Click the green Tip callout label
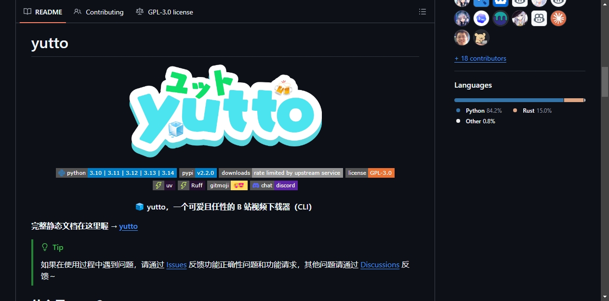This screenshot has height=301, width=609. pyautogui.click(x=53, y=247)
